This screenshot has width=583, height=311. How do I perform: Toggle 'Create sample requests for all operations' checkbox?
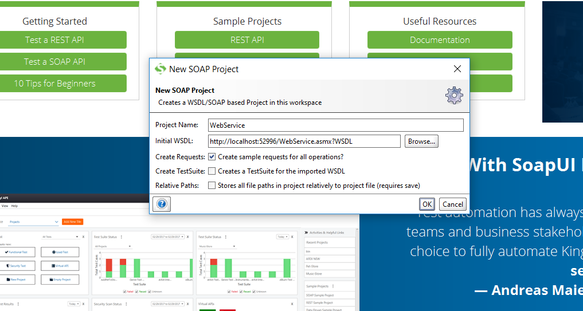[212, 157]
